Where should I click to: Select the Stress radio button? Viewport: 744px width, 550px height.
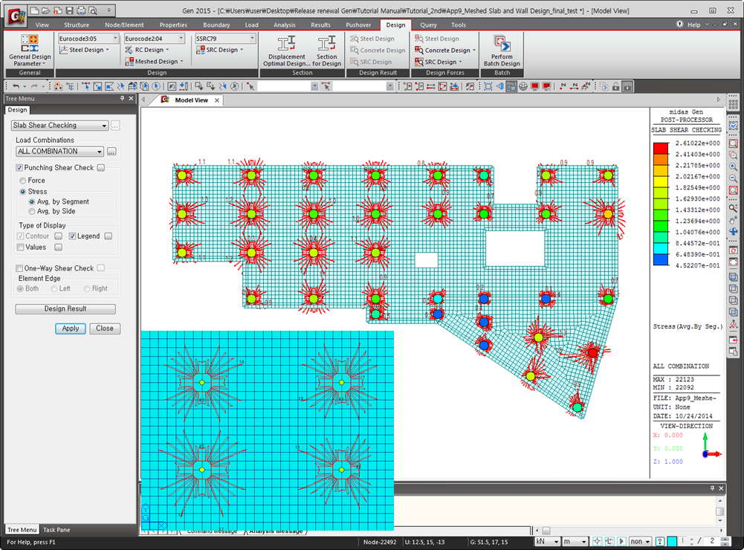pyautogui.click(x=23, y=192)
